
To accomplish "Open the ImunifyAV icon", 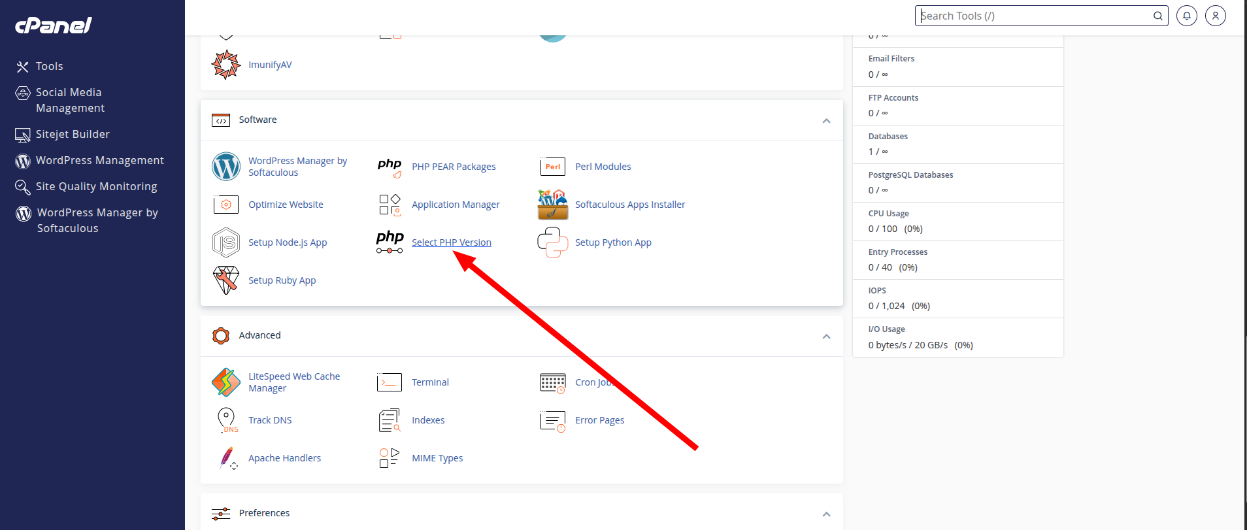I will (x=226, y=65).
